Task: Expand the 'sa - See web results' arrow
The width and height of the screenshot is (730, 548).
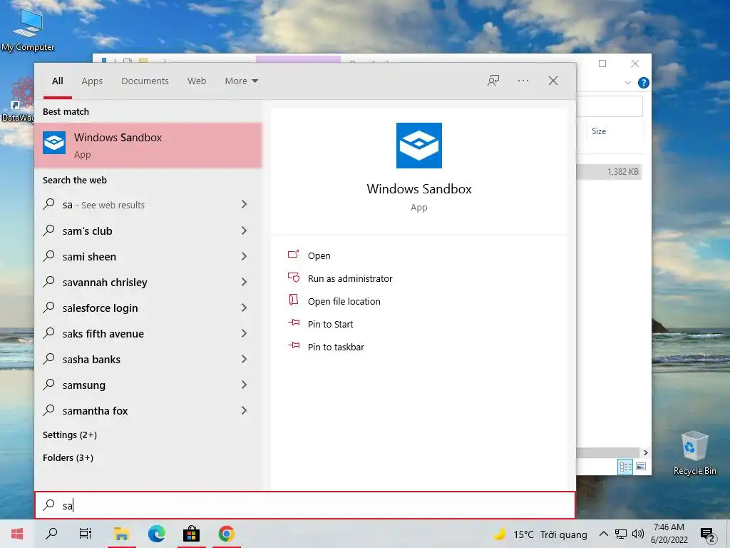Action: (244, 204)
